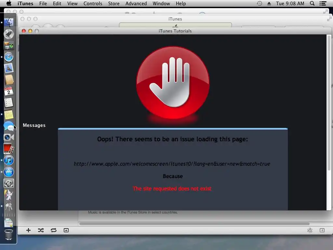This screenshot has height=250, width=333.
Task: Open System Preferences gear in Dock
Action: coord(9,183)
